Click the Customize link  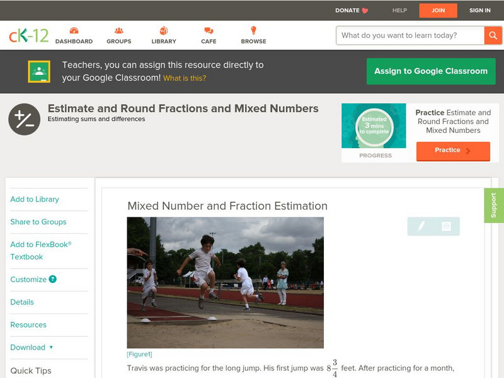tap(28, 279)
